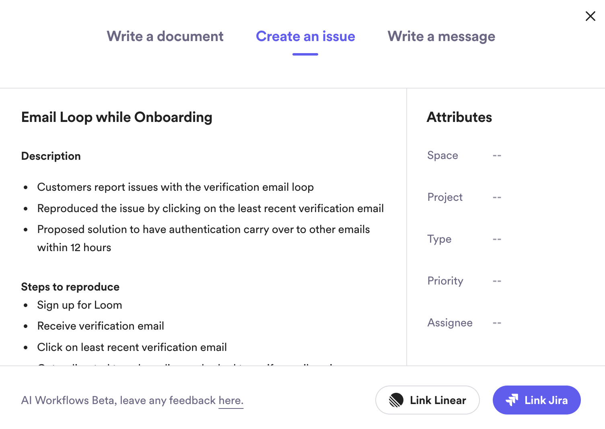Place cursor in "Customers report issues" bullet

click(x=175, y=187)
